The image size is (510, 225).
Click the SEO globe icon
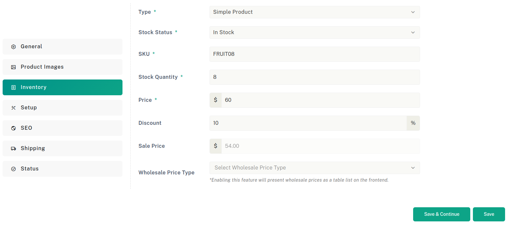coord(13,128)
